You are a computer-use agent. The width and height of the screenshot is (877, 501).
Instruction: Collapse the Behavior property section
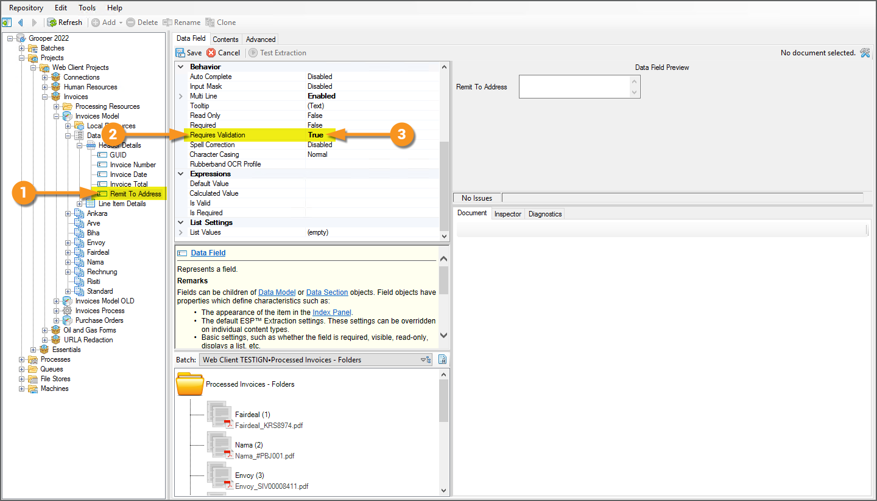point(180,67)
